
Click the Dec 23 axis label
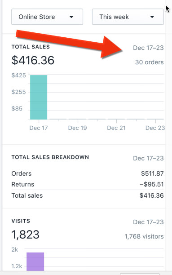pyautogui.click(x=155, y=128)
